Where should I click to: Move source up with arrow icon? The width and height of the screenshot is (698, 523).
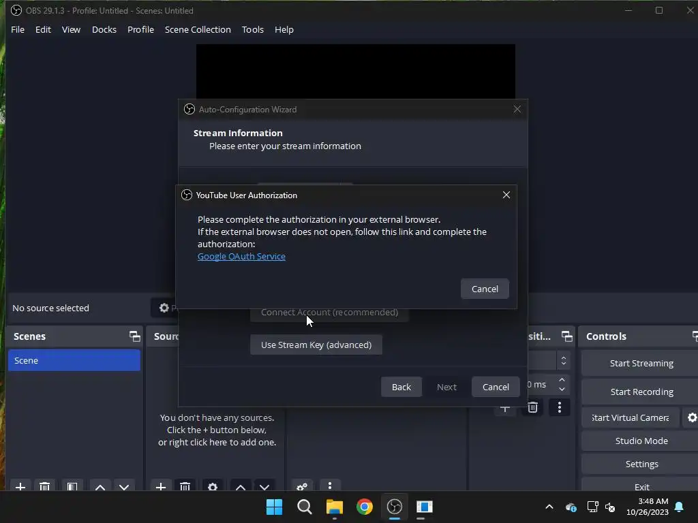coord(241,486)
